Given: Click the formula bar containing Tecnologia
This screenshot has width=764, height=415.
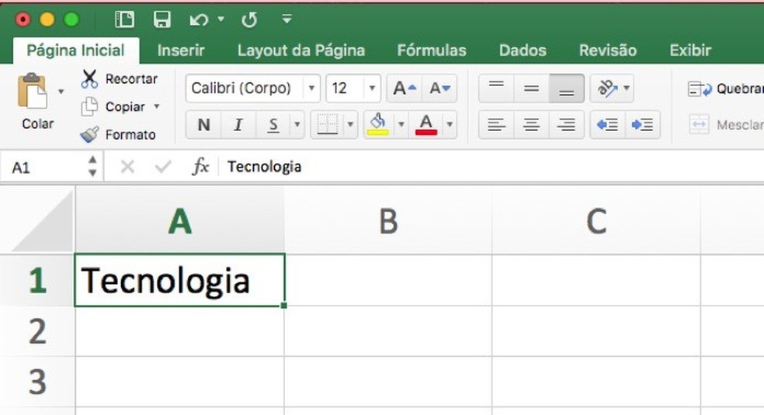Looking at the screenshot, I should coord(466,167).
